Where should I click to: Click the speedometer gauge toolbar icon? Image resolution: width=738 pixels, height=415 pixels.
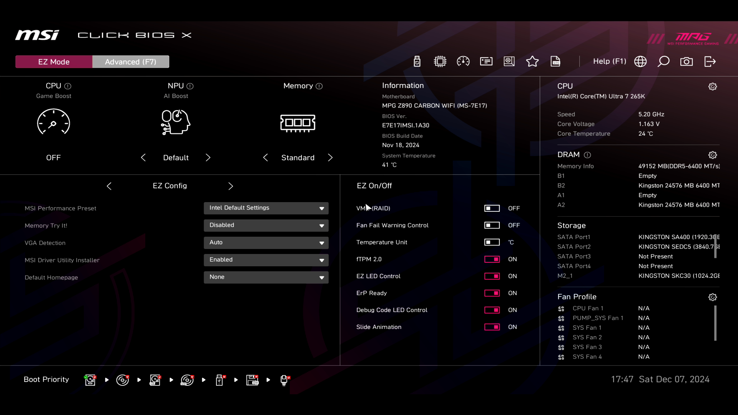click(463, 61)
